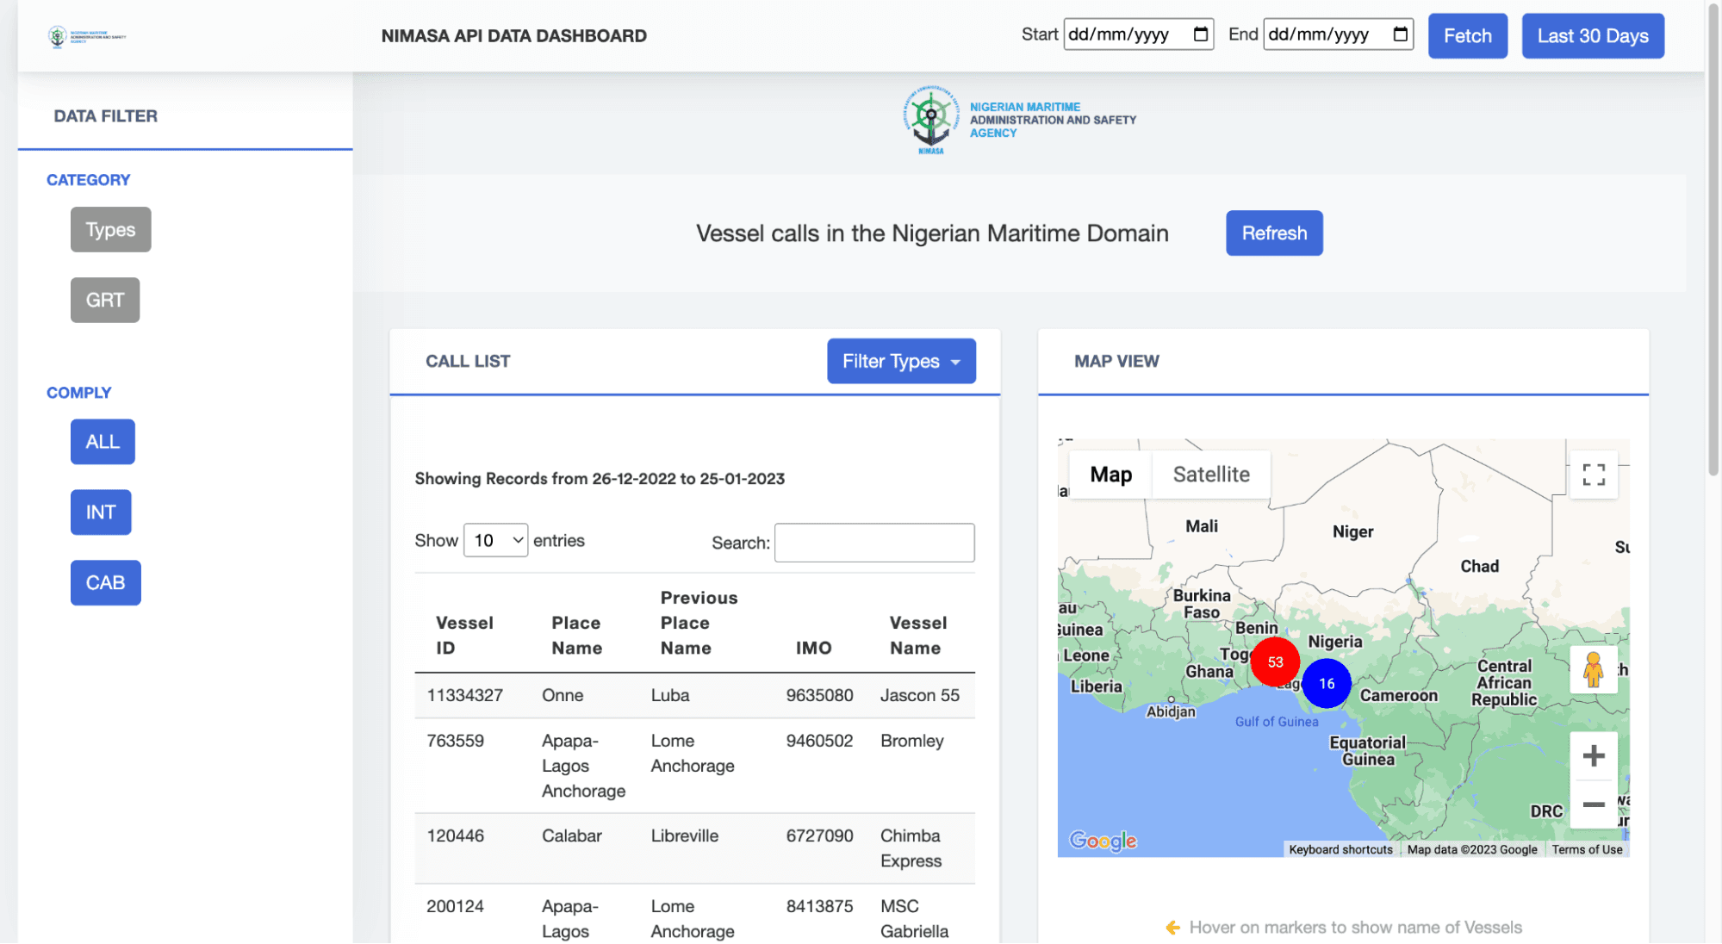Open the End date calendar picker

point(1401,34)
